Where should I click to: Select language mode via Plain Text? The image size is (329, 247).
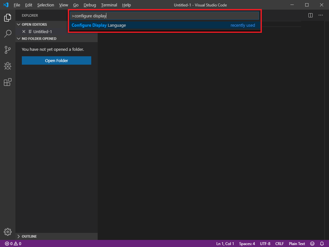pyautogui.click(x=297, y=244)
